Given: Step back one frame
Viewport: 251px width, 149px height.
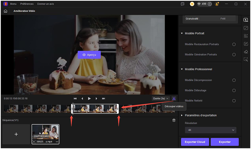Looking at the screenshot, I should coord(82,99).
